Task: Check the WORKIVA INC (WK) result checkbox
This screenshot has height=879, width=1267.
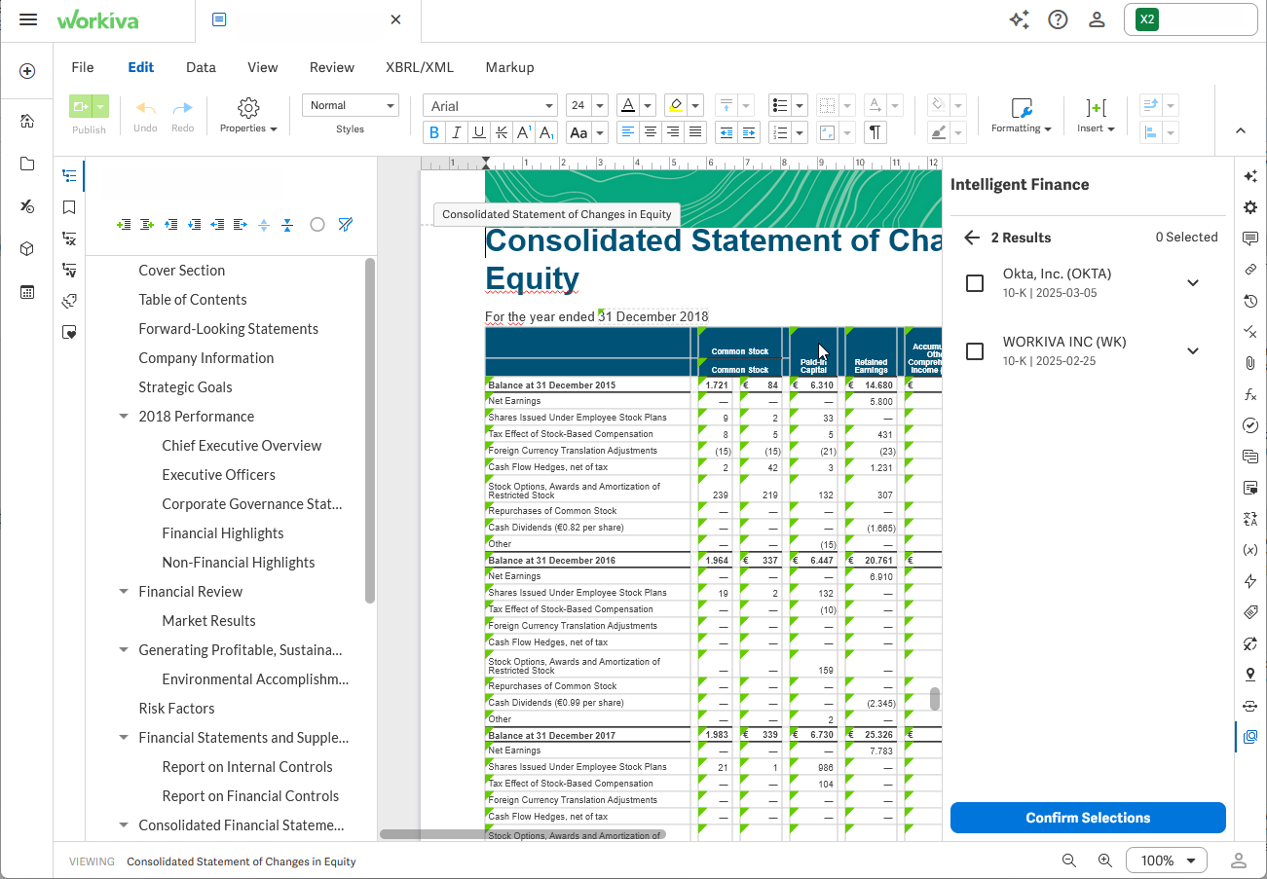Action: click(975, 351)
